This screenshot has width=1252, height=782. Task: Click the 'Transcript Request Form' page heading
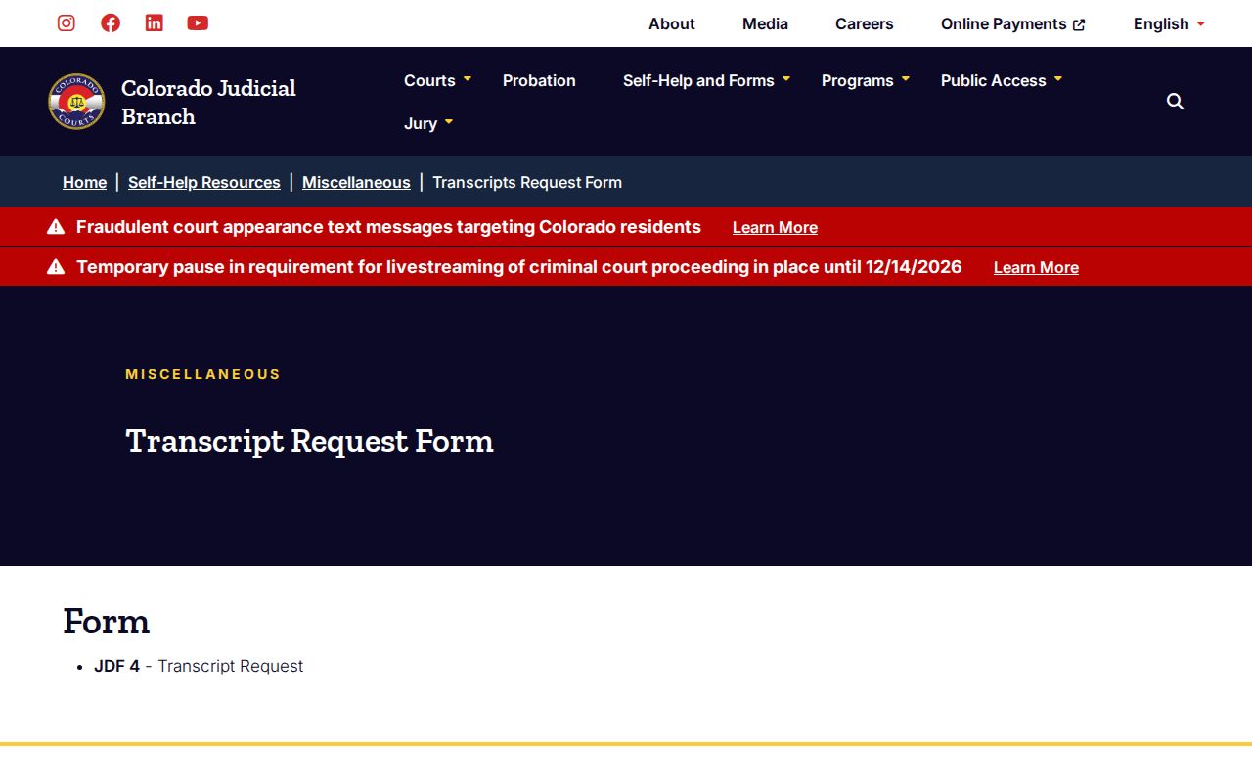pos(310,440)
